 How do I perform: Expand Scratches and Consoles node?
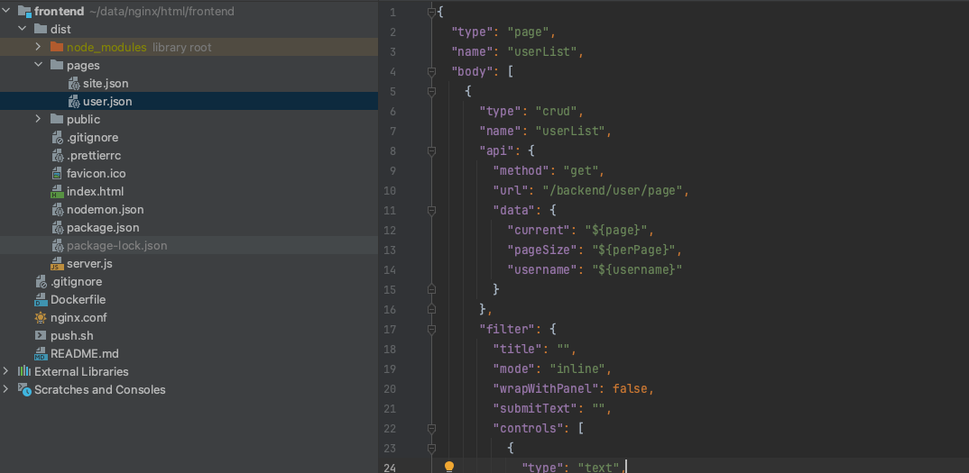coord(6,389)
